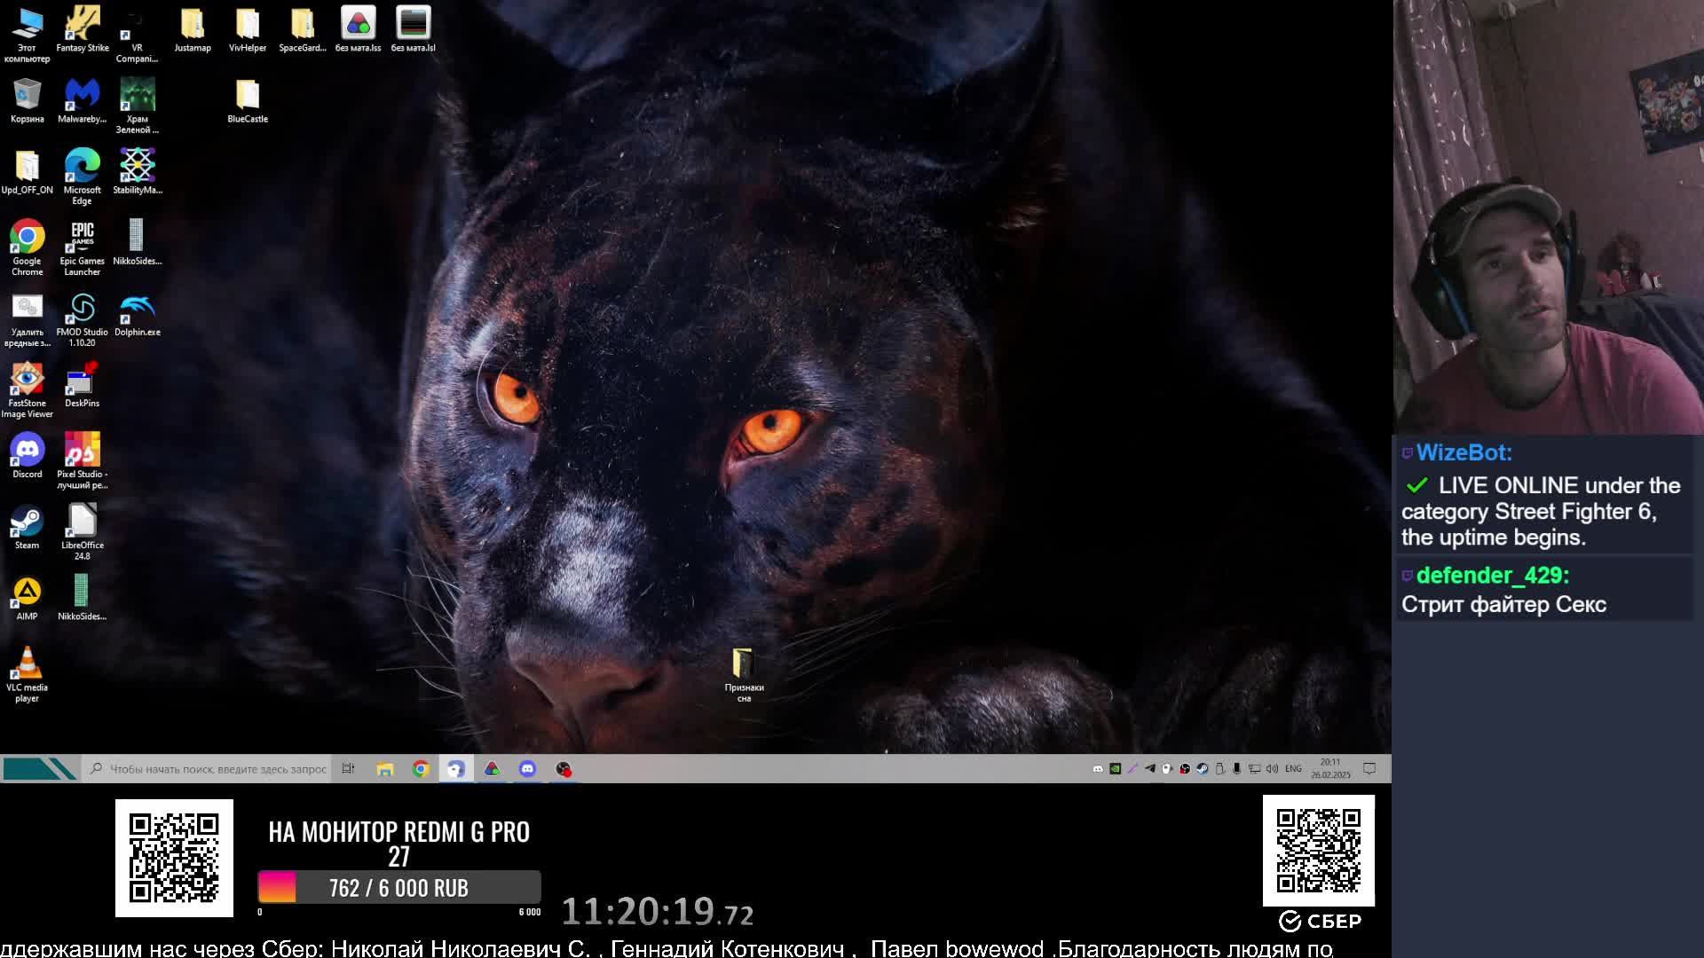Viewport: 1704px width, 958px height.
Task: Open the Steam desktop shortcut
Action: tap(27, 524)
